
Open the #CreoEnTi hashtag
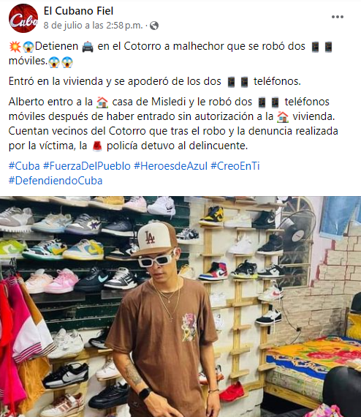235,166
